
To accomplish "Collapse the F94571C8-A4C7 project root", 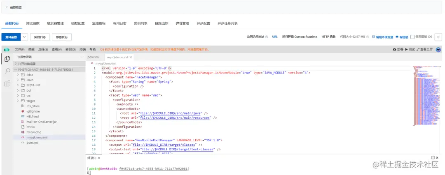I will 16,70.
